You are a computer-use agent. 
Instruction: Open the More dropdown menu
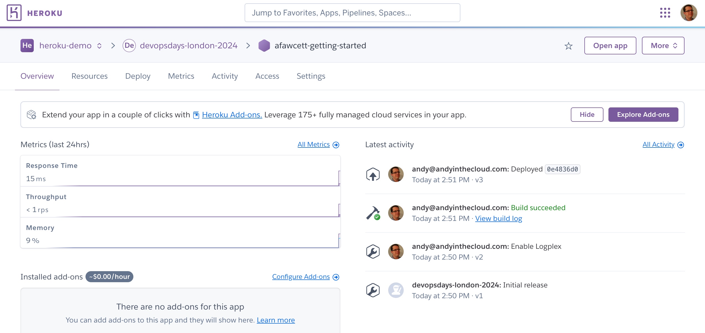click(x=663, y=46)
